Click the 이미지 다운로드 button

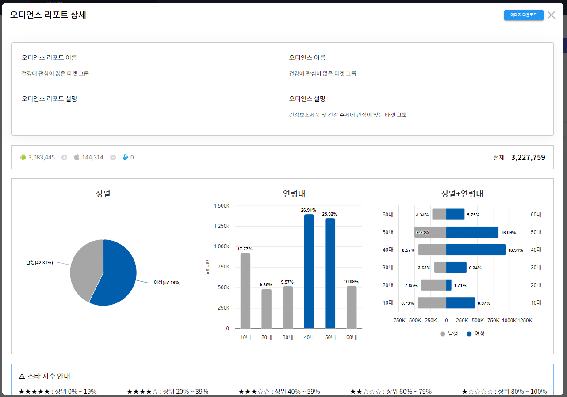(x=523, y=15)
